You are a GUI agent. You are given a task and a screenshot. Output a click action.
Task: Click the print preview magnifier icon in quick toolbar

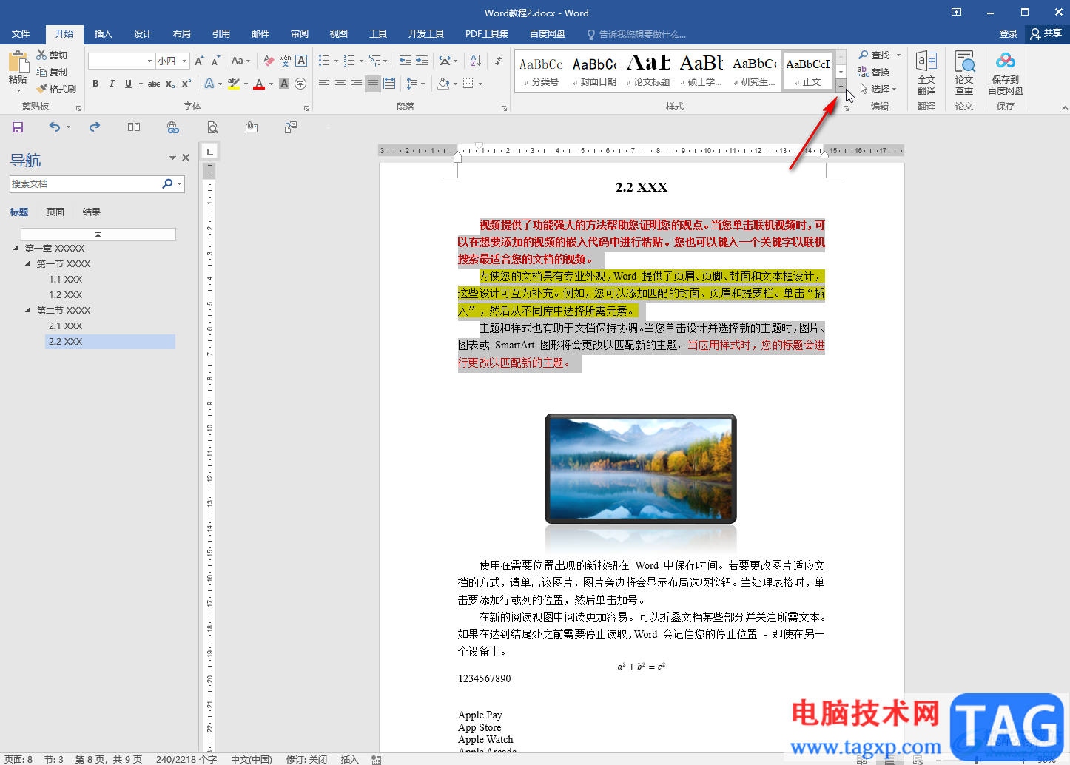[212, 127]
